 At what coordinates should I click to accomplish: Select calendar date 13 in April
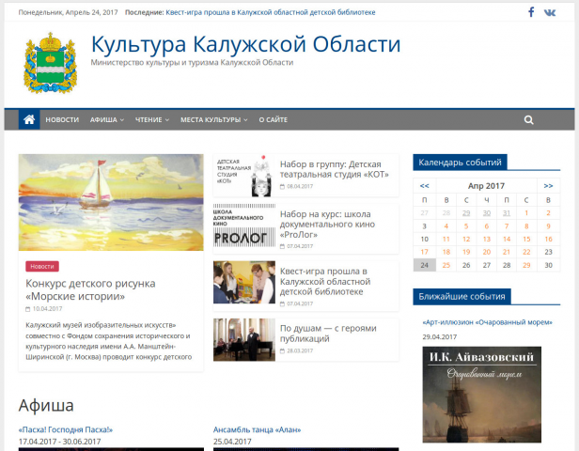pyautogui.click(x=487, y=240)
